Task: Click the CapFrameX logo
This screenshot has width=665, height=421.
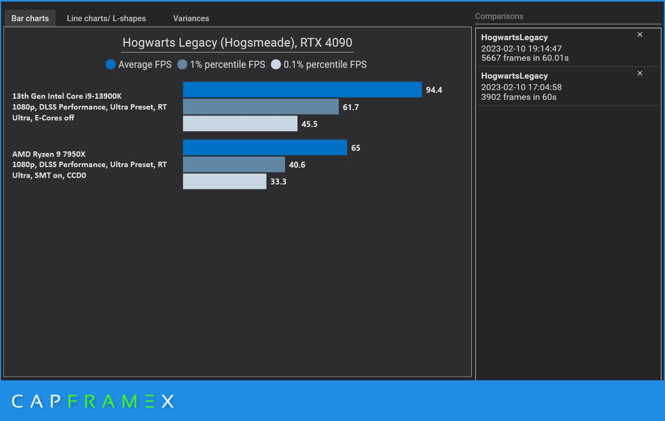Action: coord(93,401)
